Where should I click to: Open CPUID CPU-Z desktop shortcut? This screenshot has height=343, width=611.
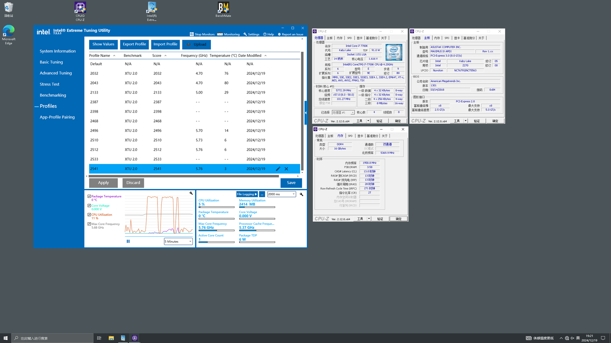coord(80,11)
